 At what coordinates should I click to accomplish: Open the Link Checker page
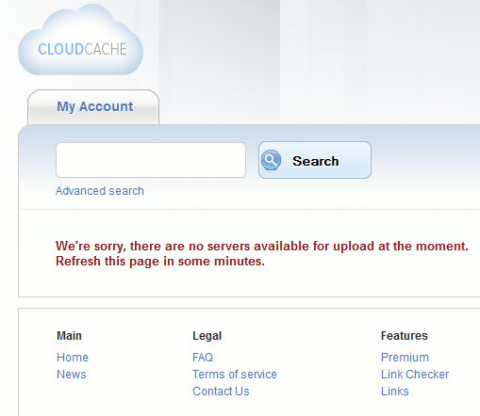[415, 375]
